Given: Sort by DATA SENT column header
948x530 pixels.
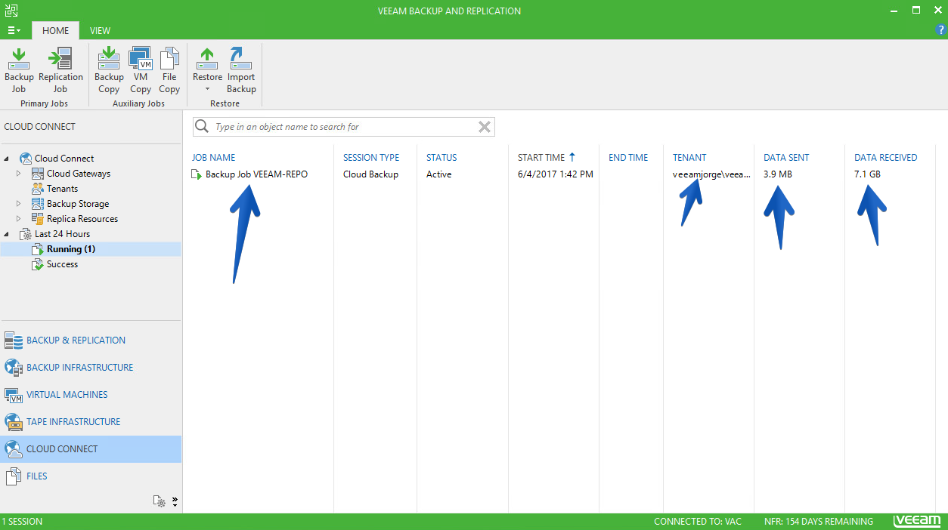Looking at the screenshot, I should [x=786, y=158].
